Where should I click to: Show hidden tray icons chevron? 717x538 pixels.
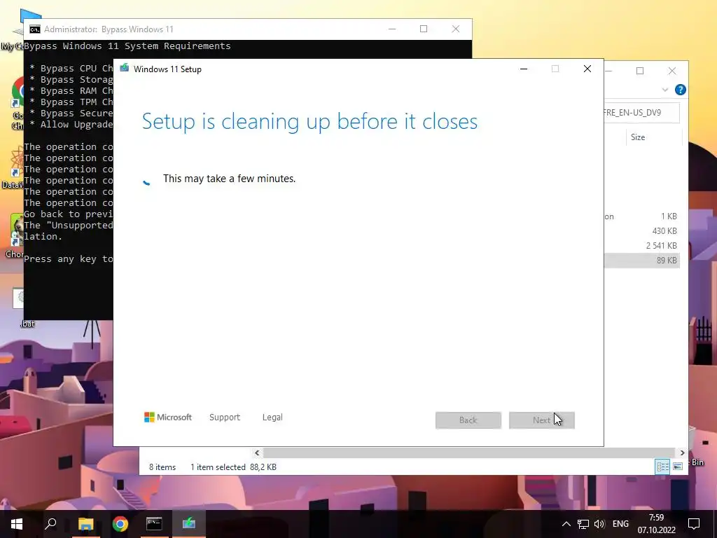coord(566,524)
